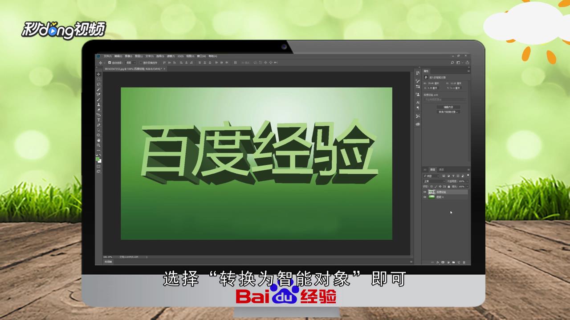Screen dimensions: 570x320
Task: Select the Lasso tool
Action: (x=98, y=84)
